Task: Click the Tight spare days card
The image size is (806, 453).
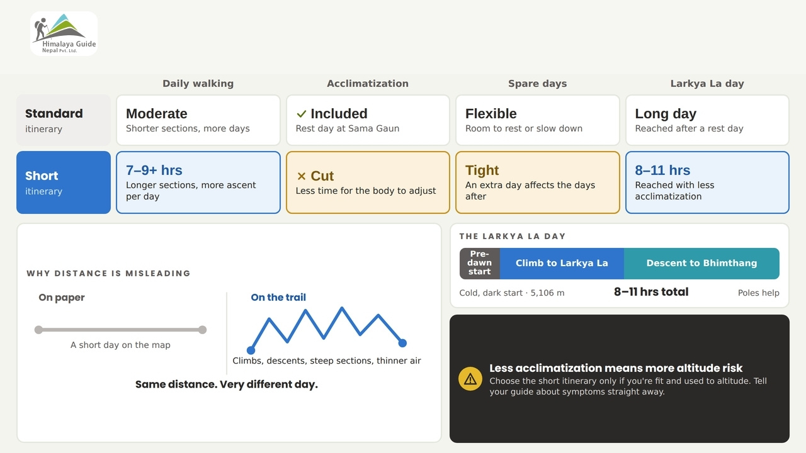Action: pyautogui.click(x=538, y=182)
